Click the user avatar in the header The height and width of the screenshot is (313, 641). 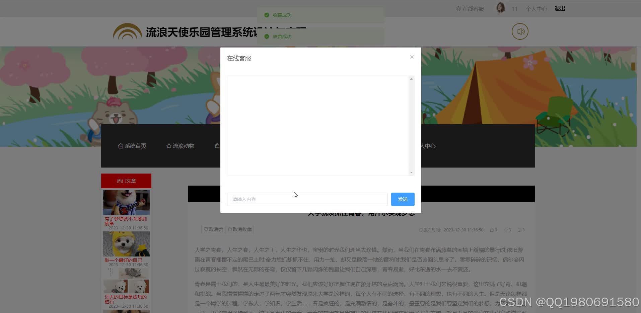click(500, 8)
